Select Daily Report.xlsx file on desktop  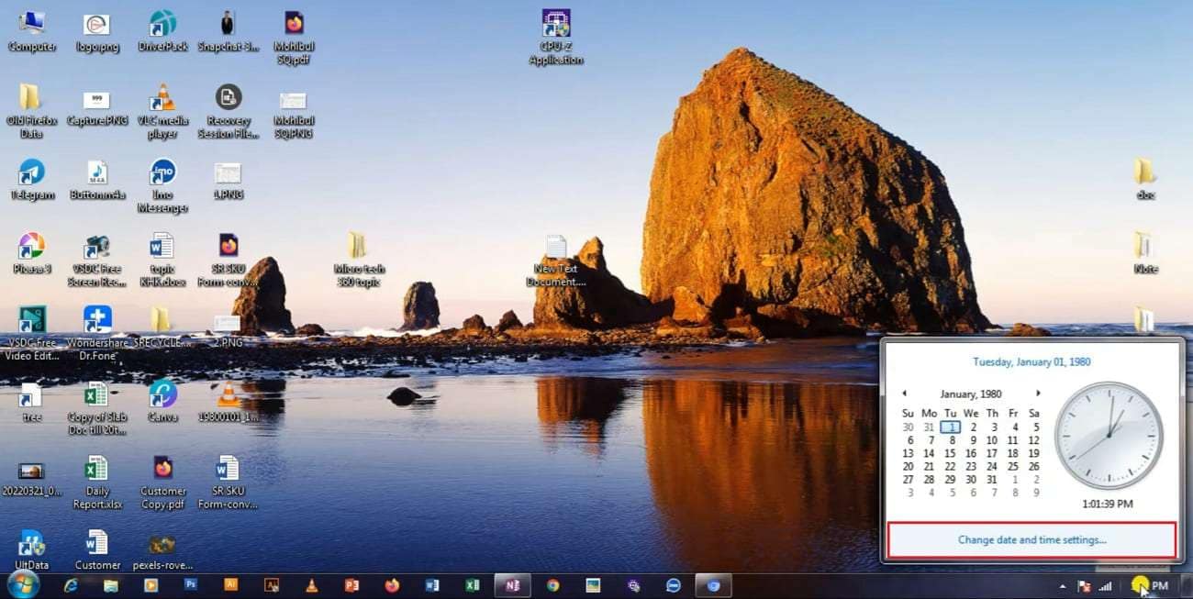97,484
